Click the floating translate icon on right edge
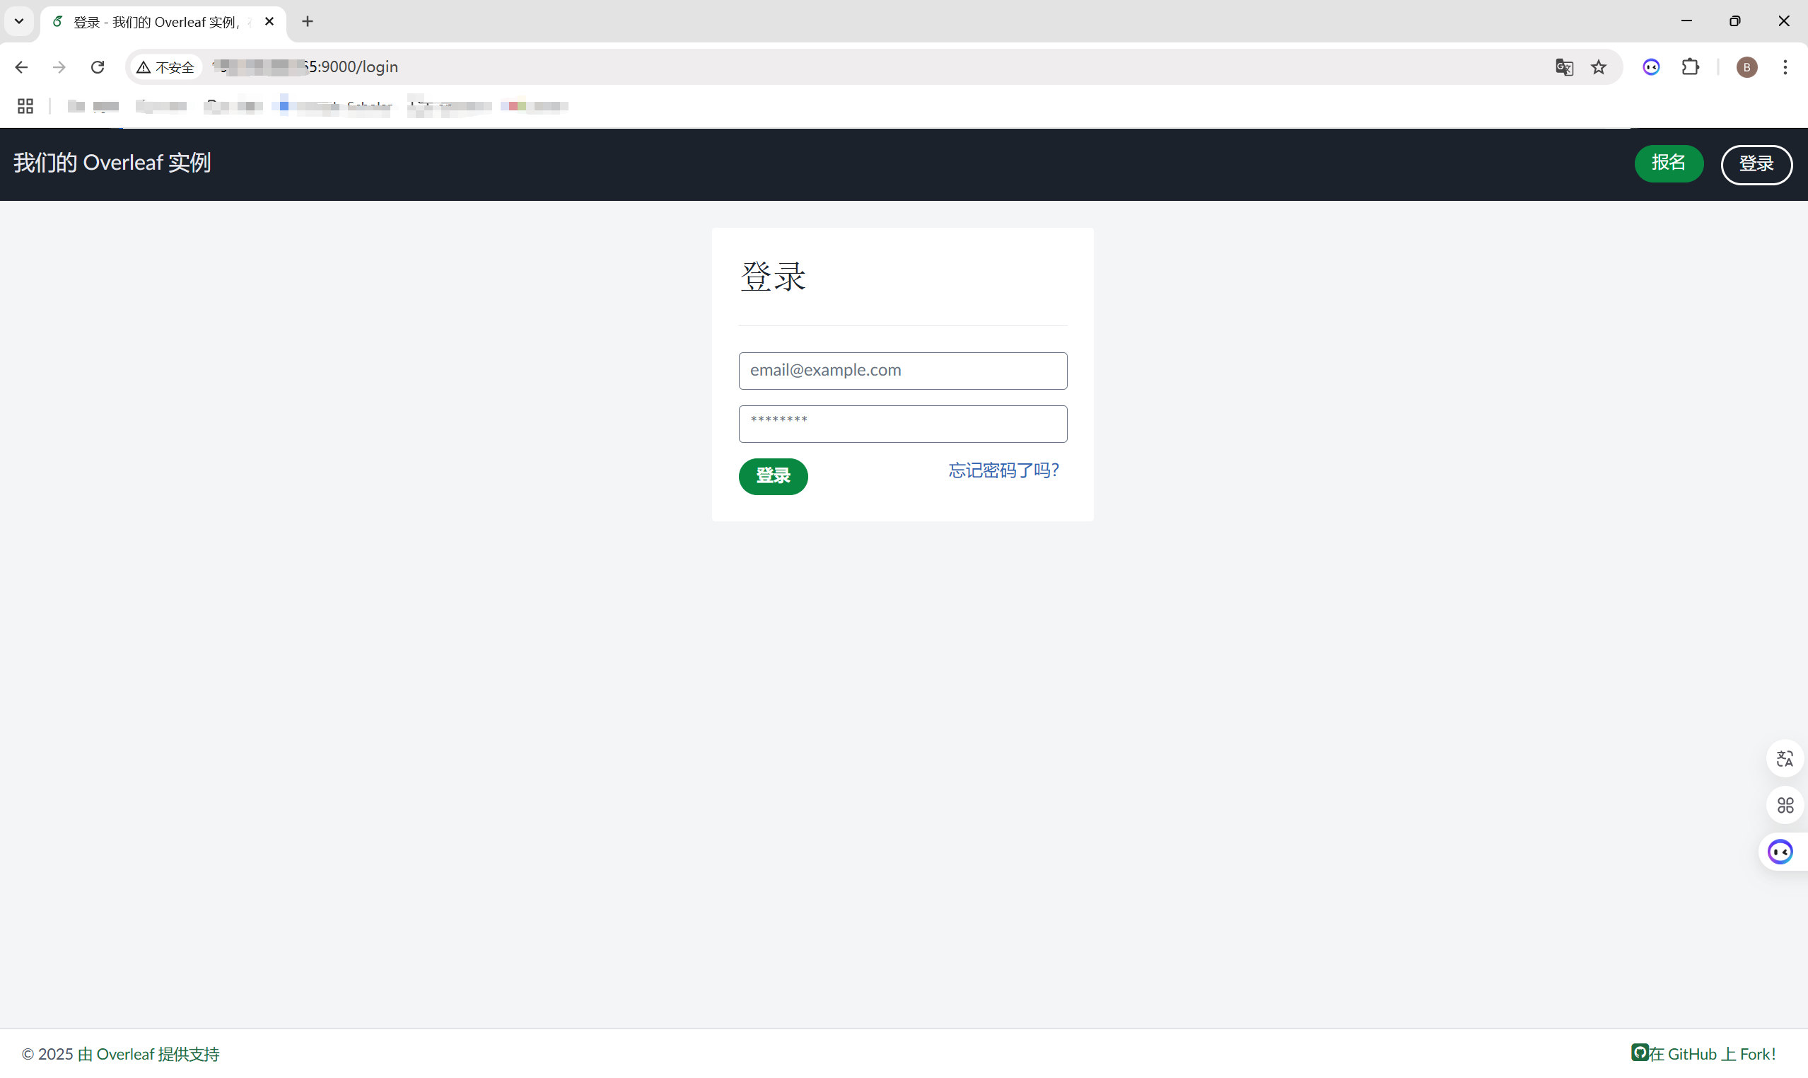The height and width of the screenshot is (1078, 1808). tap(1785, 758)
